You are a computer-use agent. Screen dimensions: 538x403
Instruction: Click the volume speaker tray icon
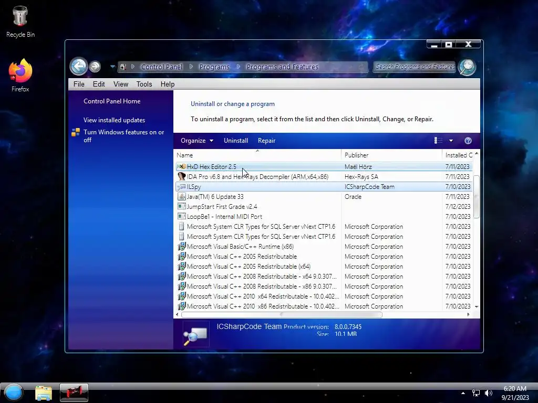(488, 393)
